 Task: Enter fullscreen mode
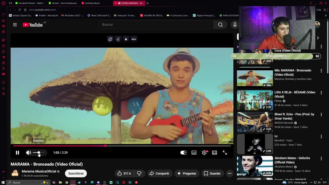click(x=225, y=153)
